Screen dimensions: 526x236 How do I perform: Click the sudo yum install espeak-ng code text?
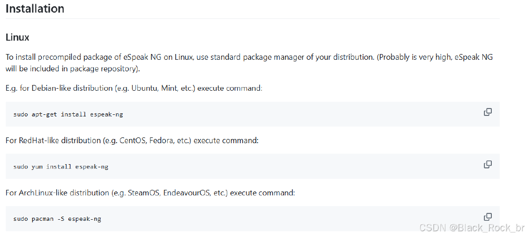pyautogui.click(x=60, y=167)
